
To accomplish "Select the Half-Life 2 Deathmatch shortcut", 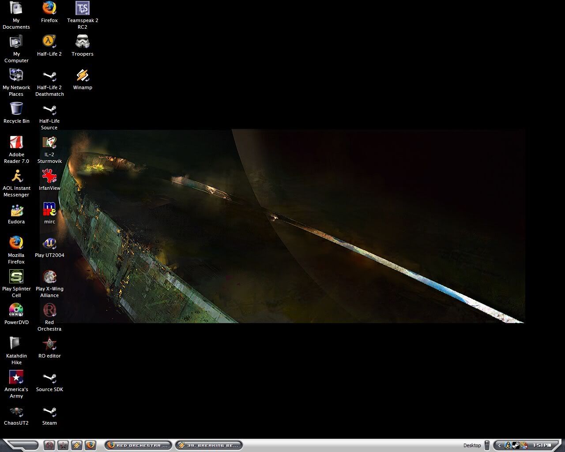I will [x=49, y=83].
